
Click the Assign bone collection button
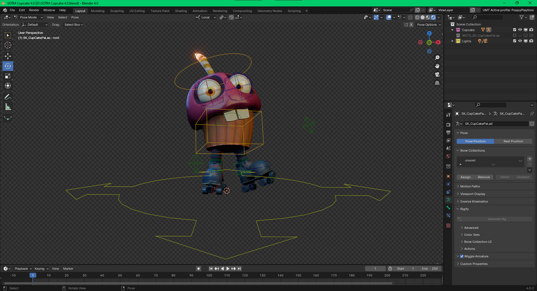465,177
